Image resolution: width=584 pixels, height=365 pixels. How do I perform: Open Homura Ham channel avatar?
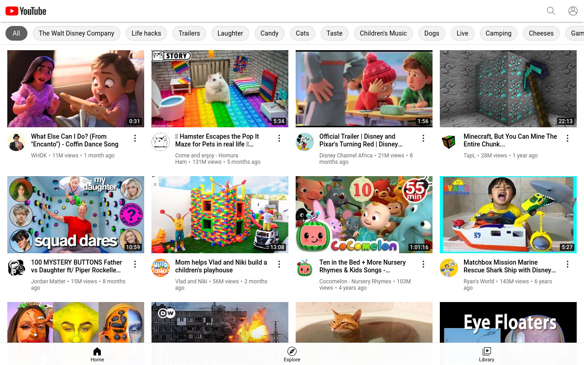click(161, 142)
